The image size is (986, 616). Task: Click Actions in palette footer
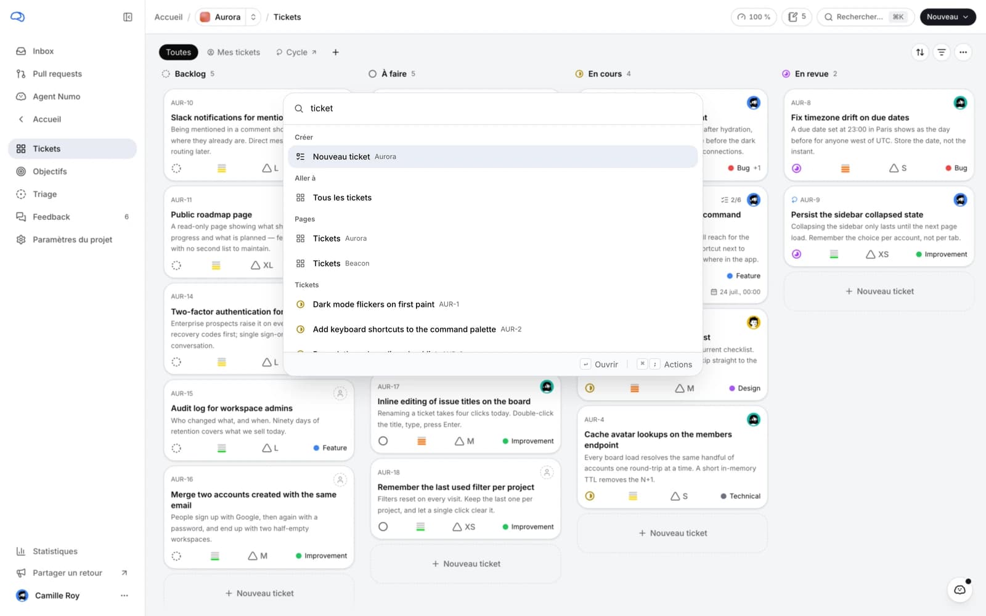665,365
